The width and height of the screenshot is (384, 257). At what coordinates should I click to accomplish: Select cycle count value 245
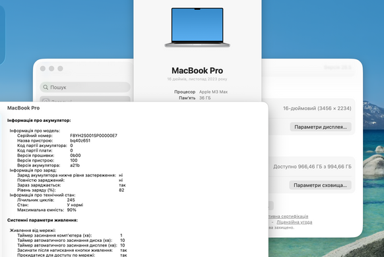(x=71, y=200)
